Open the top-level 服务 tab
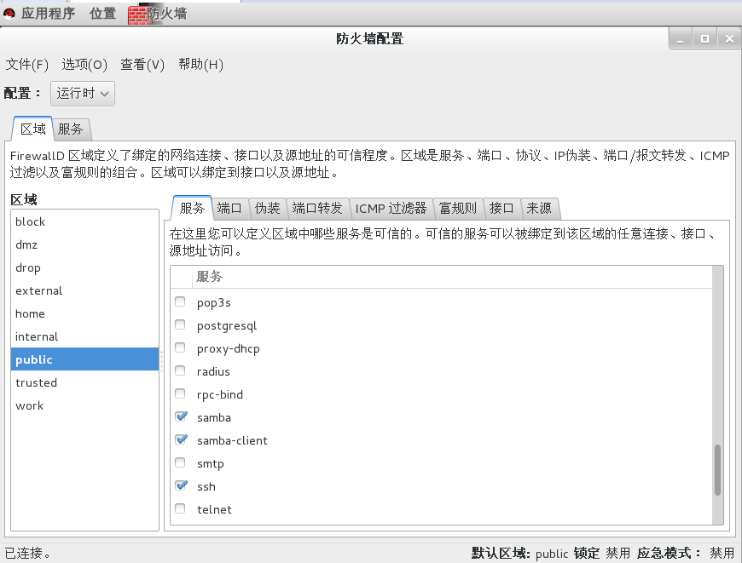Viewport: 742px width, 563px height. pos(72,129)
